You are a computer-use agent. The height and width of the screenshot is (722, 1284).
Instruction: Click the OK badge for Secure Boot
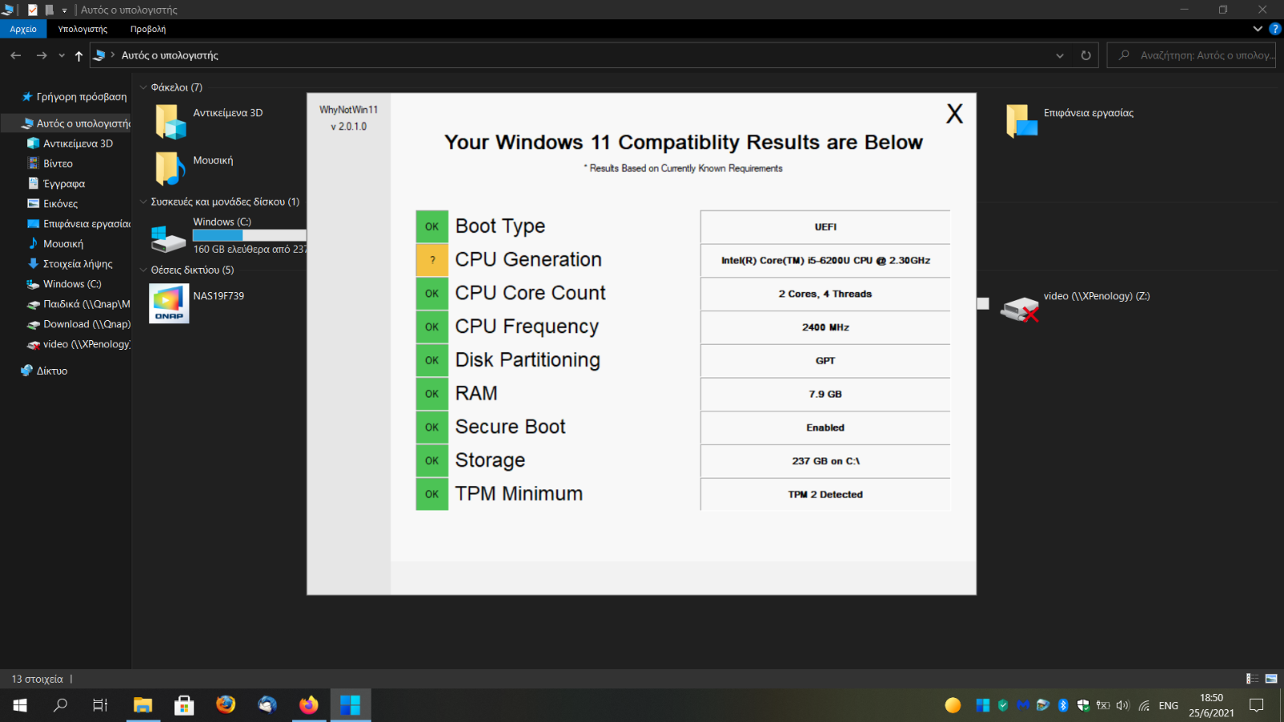pos(432,427)
